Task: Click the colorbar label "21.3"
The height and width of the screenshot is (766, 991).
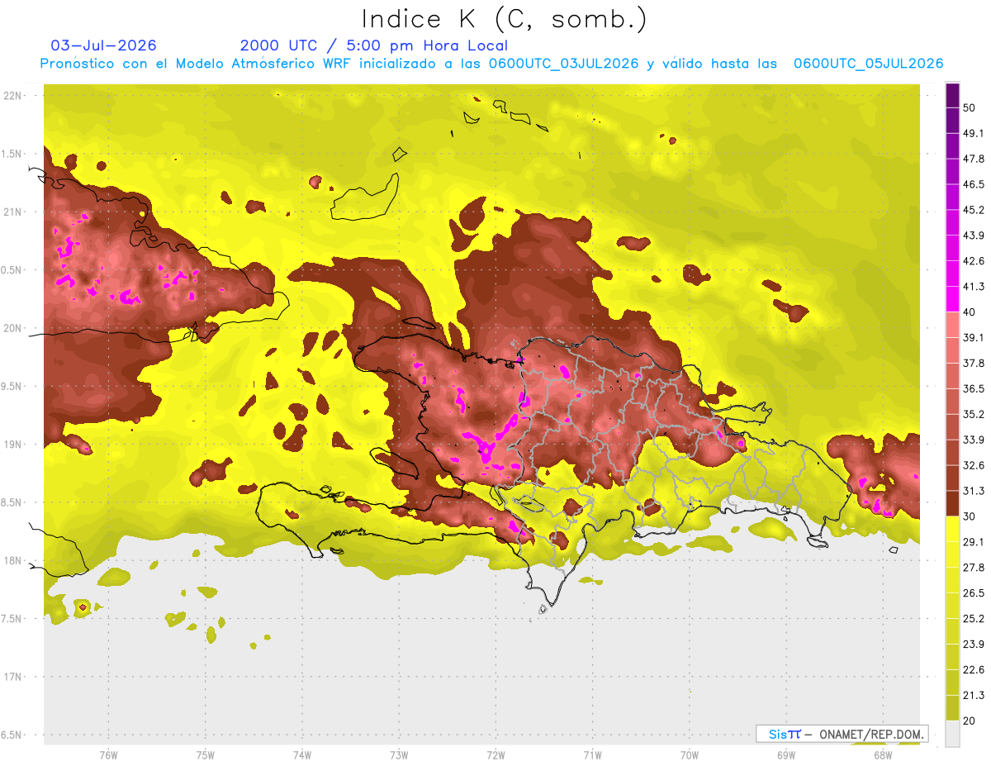Action: point(974,695)
